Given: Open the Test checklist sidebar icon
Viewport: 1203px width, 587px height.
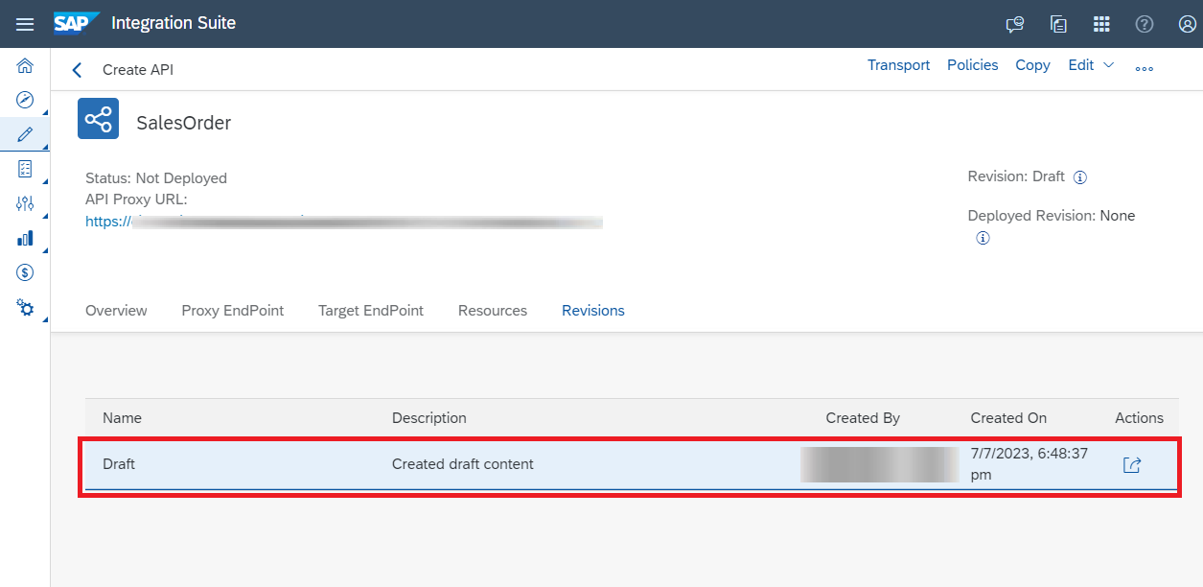Looking at the screenshot, I should pos(25,169).
